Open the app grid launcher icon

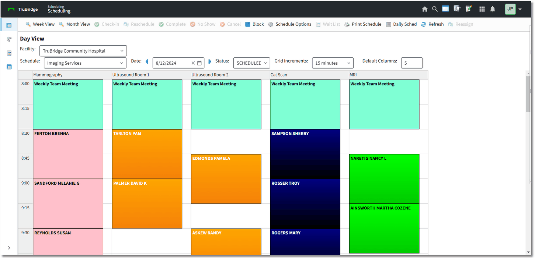pos(482,9)
